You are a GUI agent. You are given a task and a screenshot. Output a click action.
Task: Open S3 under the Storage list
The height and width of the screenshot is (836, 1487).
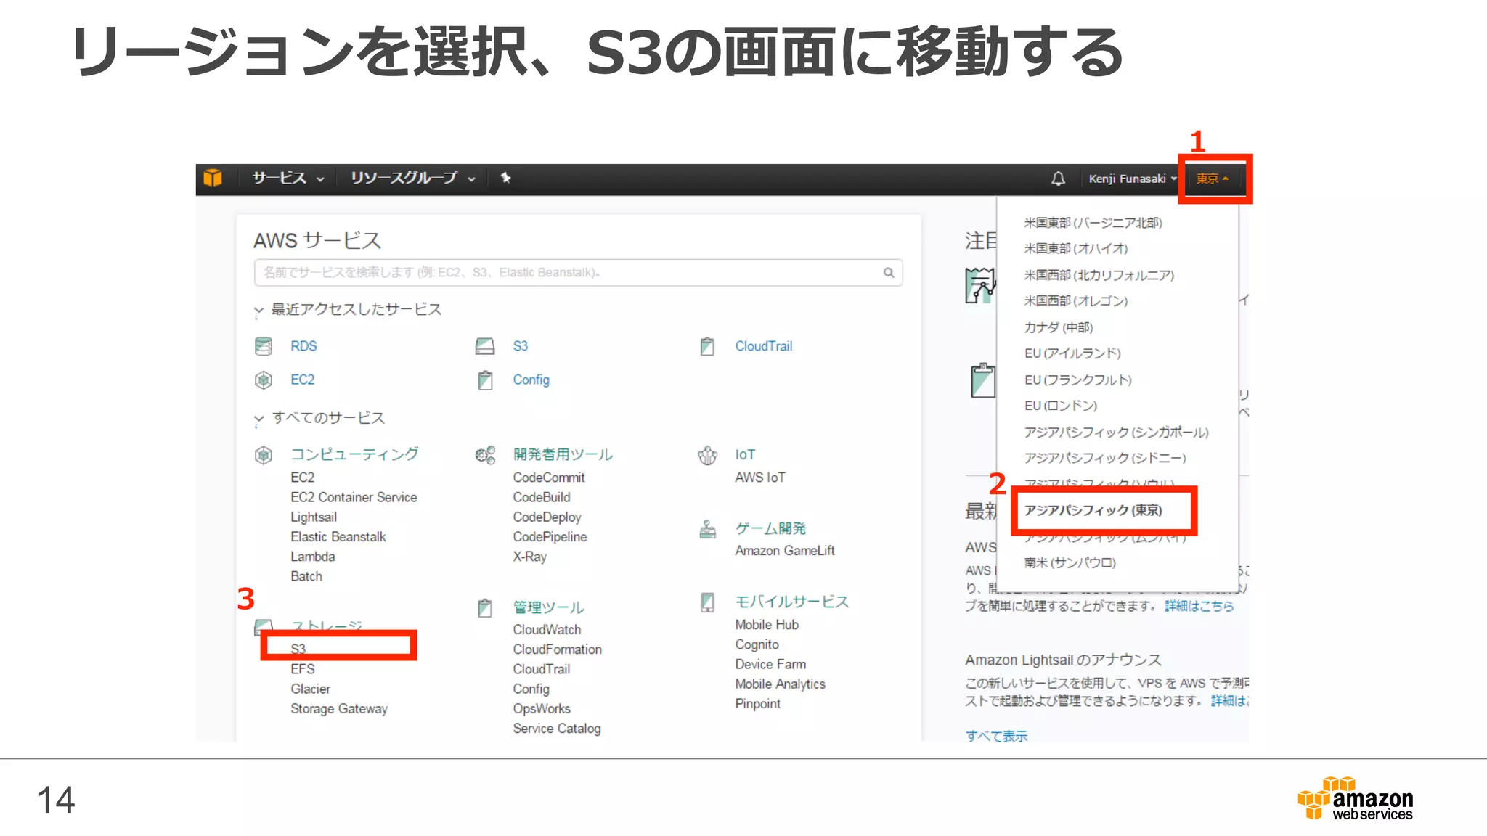298,648
